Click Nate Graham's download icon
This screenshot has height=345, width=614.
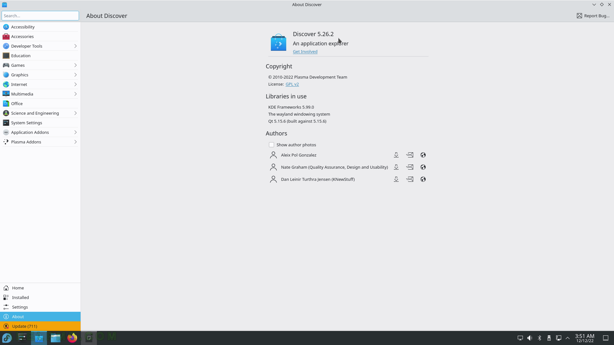coord(396,167)
